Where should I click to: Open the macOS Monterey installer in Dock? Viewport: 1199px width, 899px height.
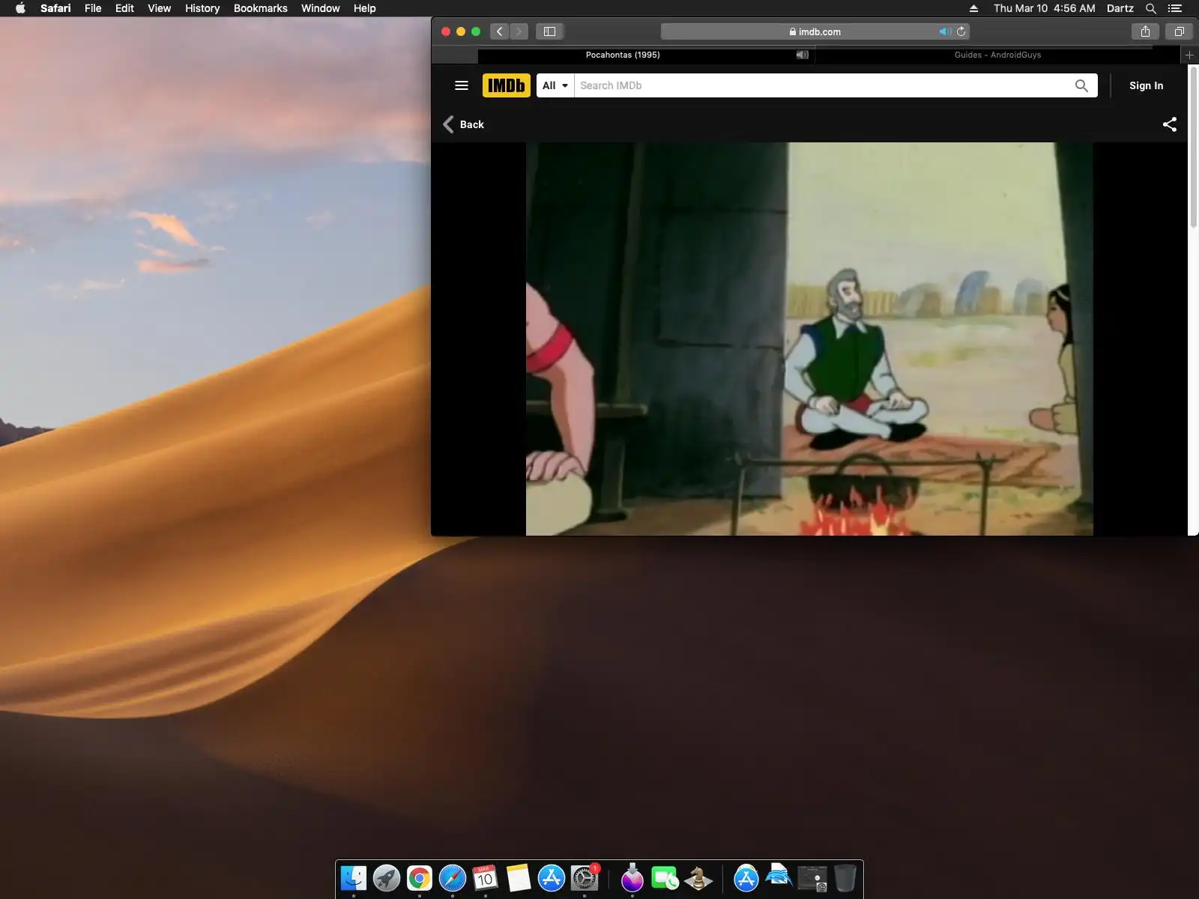(632, 877)
